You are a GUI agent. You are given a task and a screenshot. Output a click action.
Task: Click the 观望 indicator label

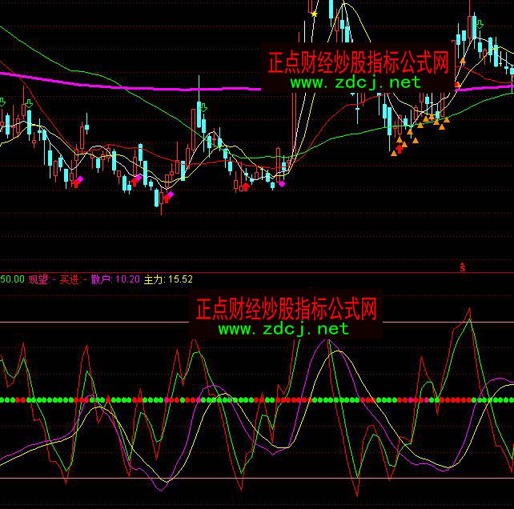38,279
